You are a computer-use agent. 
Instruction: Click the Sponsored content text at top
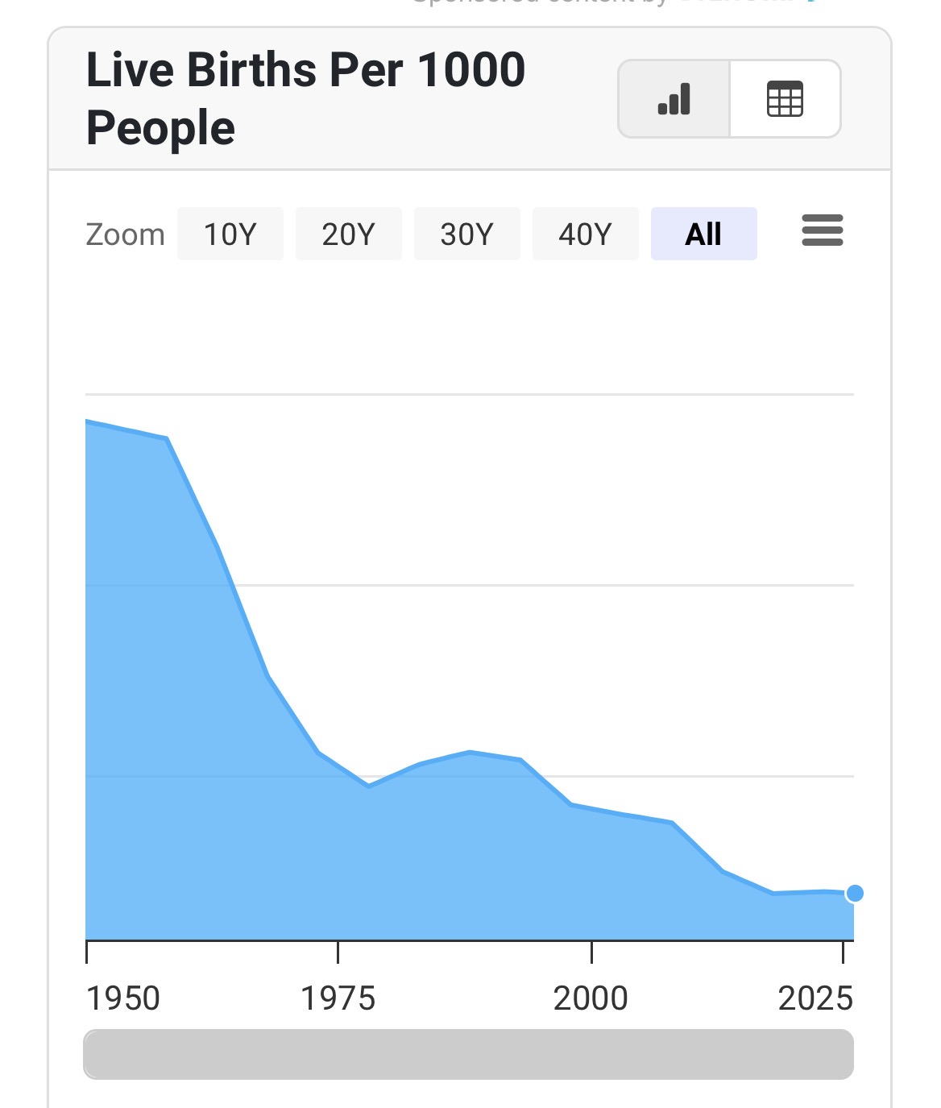click(x=540, y=2)
